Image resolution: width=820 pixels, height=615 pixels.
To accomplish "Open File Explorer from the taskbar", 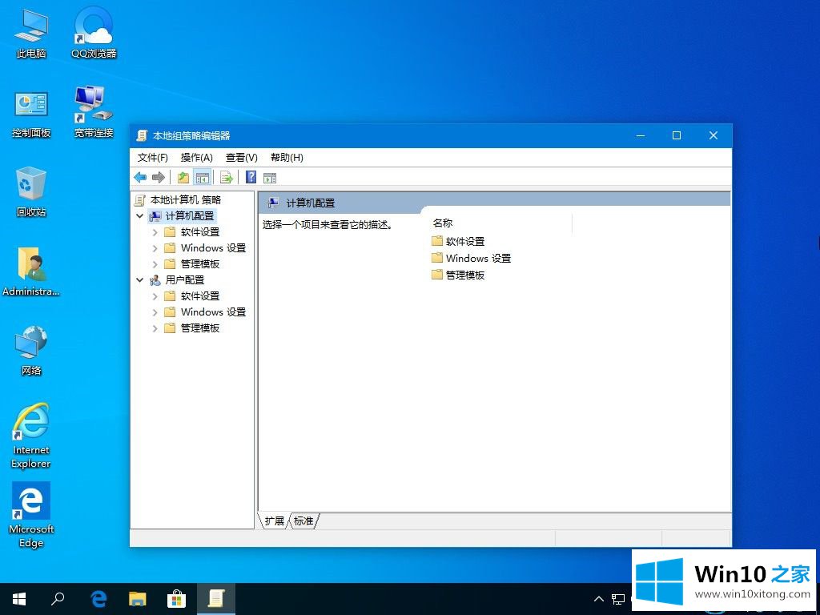I will click(x=138, y=599).
